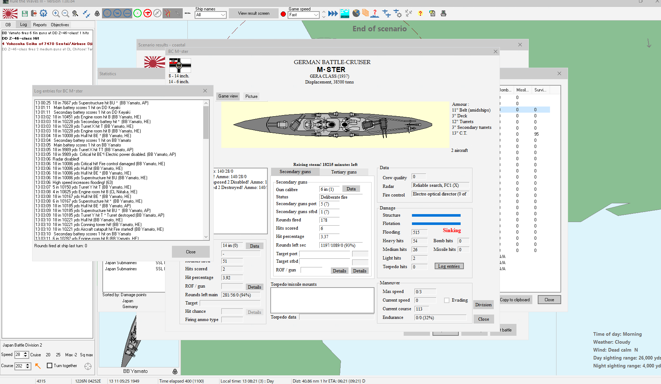
Task: Adjust the Game speed spinner arrows
Action: 324,14
